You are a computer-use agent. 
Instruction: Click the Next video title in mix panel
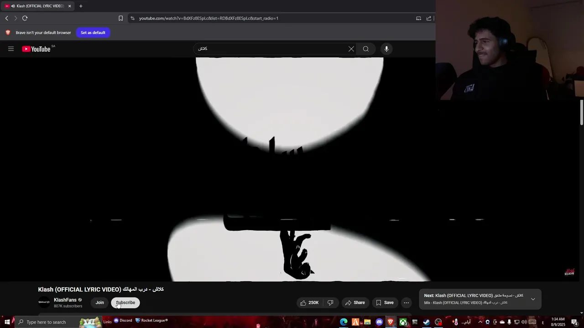[x=474, y=296]
